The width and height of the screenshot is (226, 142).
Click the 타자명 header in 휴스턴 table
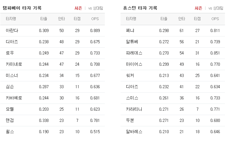click(x=131, y=19)
